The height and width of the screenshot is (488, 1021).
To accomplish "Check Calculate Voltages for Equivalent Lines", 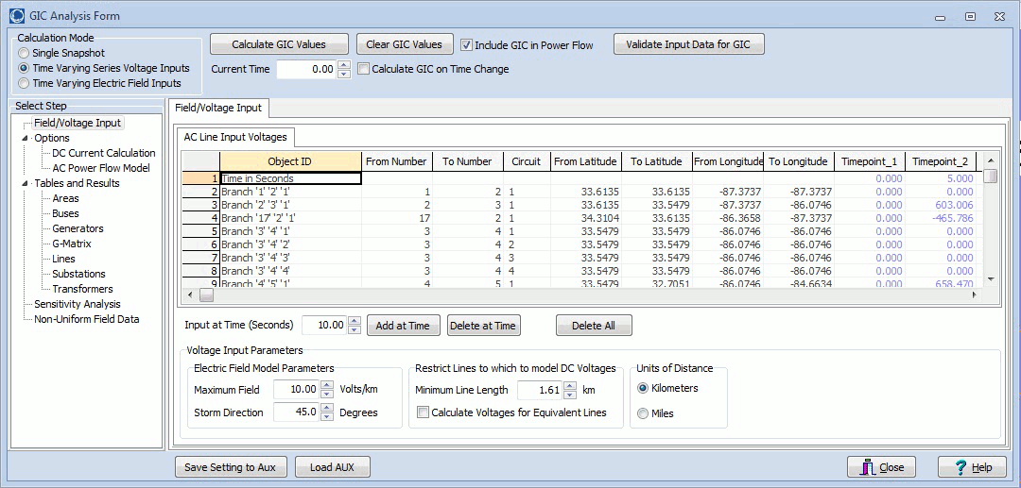I will click(x=423, y=412).
